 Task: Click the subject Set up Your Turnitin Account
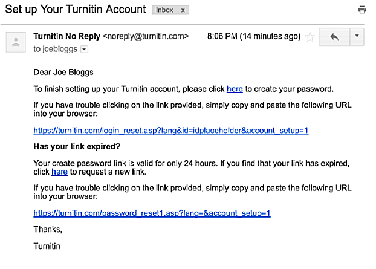[76, 10]
